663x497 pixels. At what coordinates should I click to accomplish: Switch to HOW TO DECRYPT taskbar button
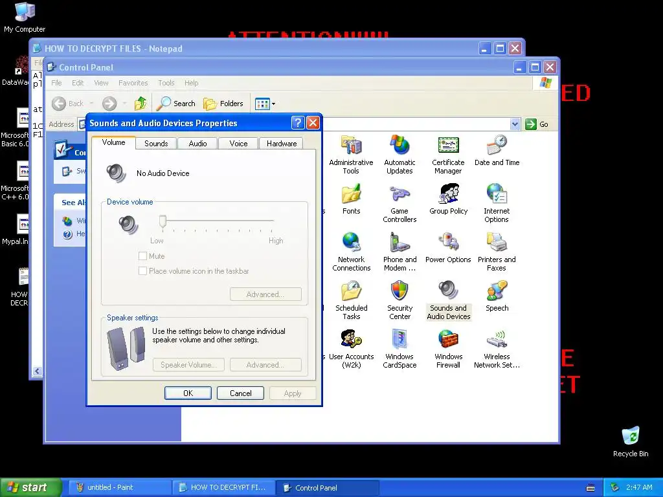point(223,487)
